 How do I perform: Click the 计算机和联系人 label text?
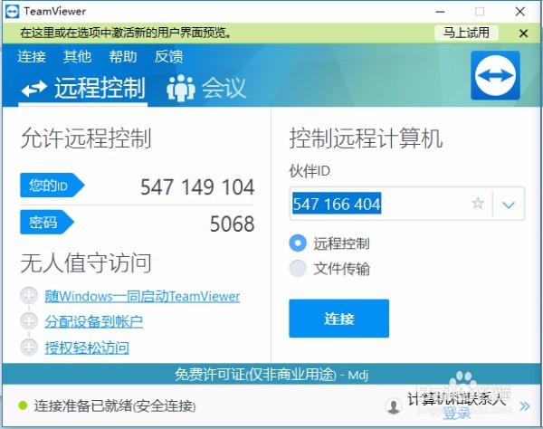(x=456, y=399)
